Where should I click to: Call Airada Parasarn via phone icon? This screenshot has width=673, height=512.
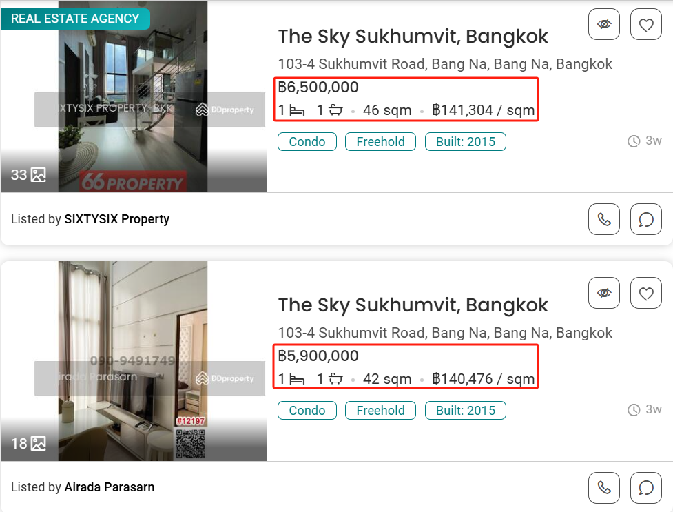(604, 488)
